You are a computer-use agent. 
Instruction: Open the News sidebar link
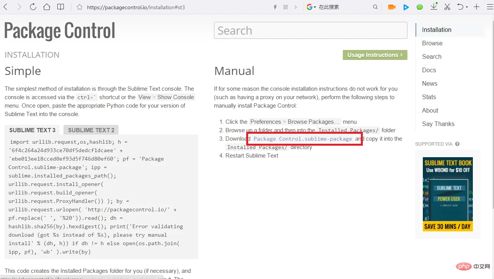coord(429,83)
